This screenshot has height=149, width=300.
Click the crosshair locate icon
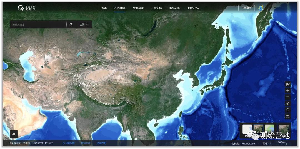[x=288, y=110]
